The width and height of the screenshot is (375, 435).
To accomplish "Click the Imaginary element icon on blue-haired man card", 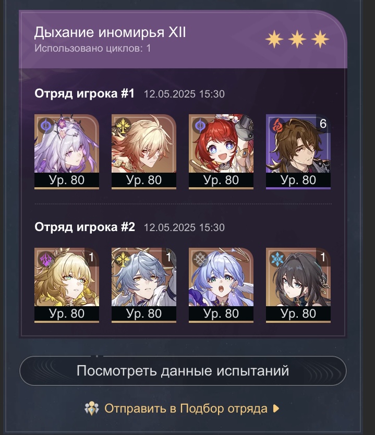I will [123, 259].
